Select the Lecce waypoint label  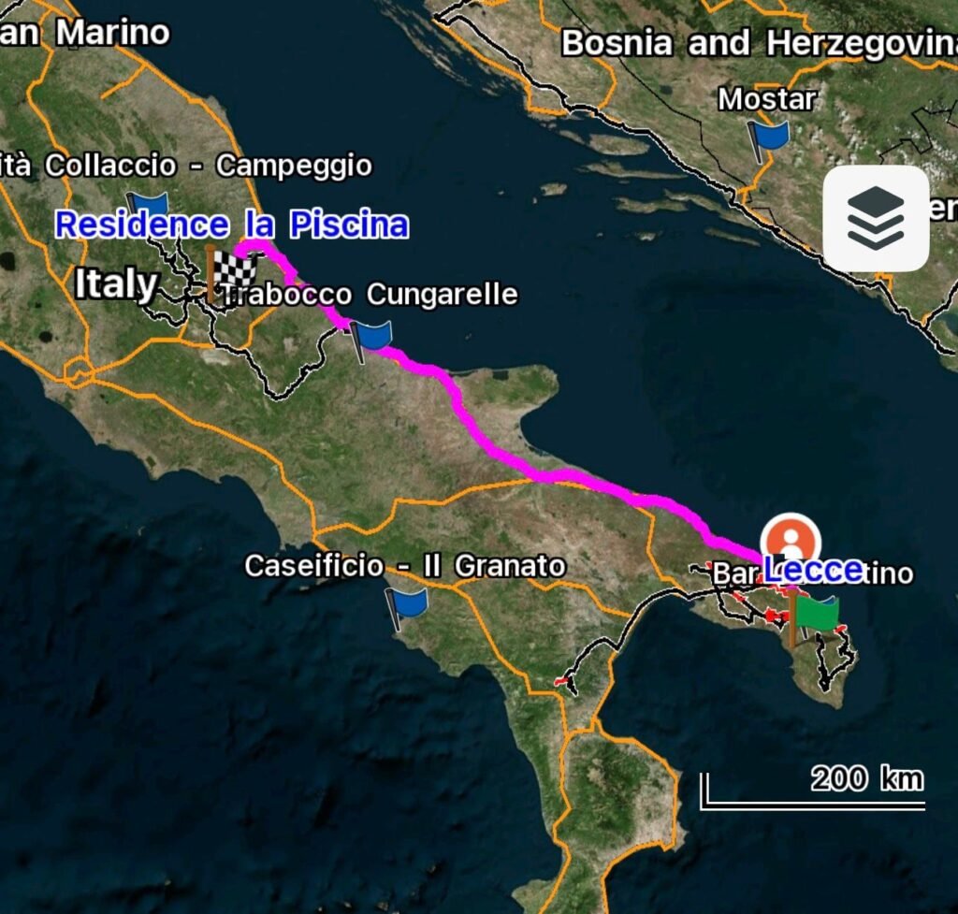tap(813, 570)
